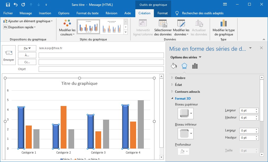This screenshot has width=268, height=162.
Task: Click Sélectionner des données icon
Action: pos(163,28)
